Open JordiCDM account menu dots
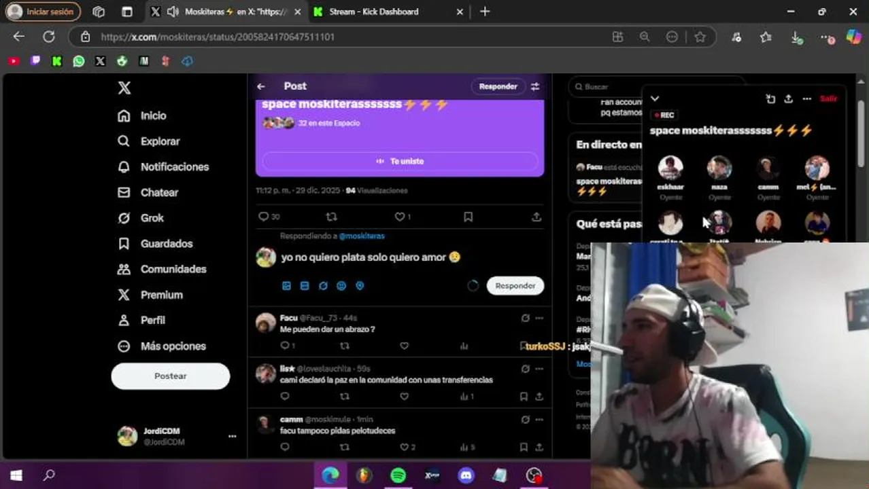 (232, 436)
